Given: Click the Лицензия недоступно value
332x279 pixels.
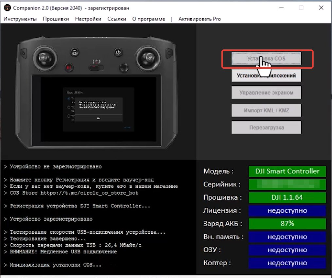Looking at the screenshot, I should click(x=287, y=210).
